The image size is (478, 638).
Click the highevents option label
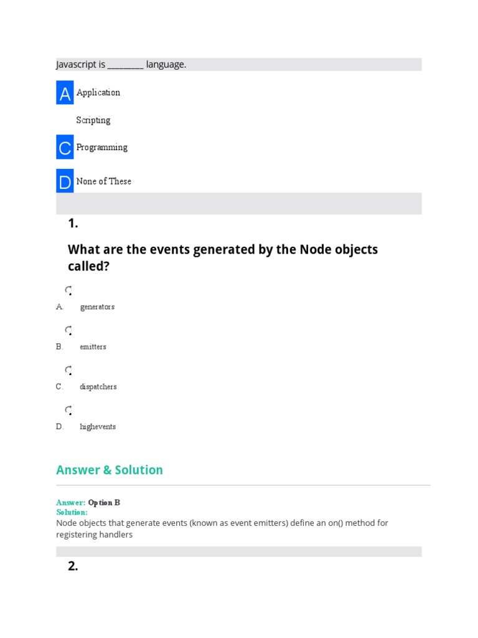(x=98, y=427)
